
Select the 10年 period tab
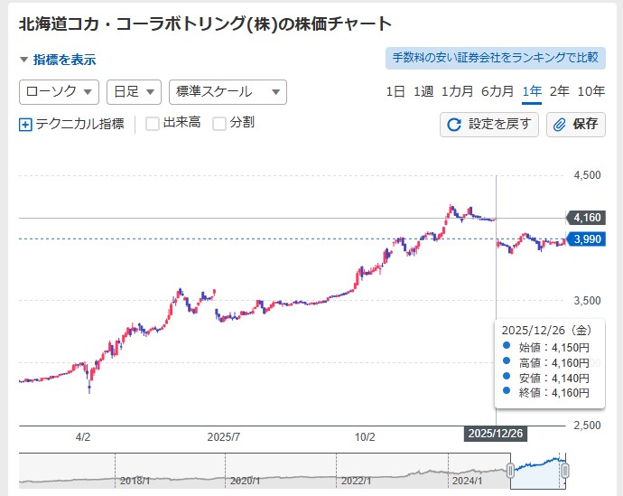pyautogui.click(x=590, y=91)
